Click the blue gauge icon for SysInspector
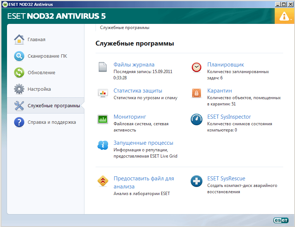 [x=197, y=119]
